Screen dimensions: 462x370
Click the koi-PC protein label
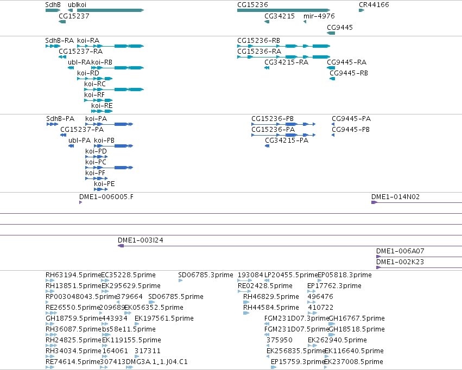[x=96, y=162]
